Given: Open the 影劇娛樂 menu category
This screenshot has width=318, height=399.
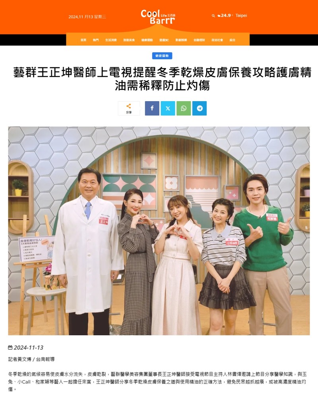Looking at the screenshot, I should point(181,40).
